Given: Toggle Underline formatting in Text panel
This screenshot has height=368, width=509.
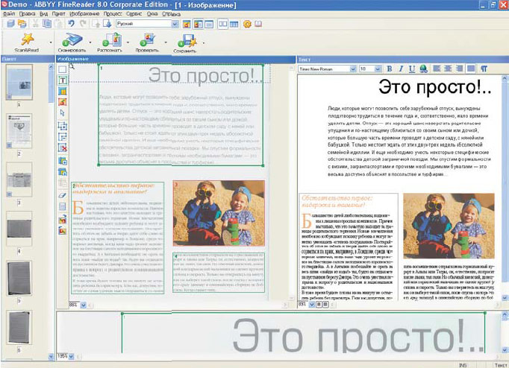Looking at the screenshot, I should (412, 69).
